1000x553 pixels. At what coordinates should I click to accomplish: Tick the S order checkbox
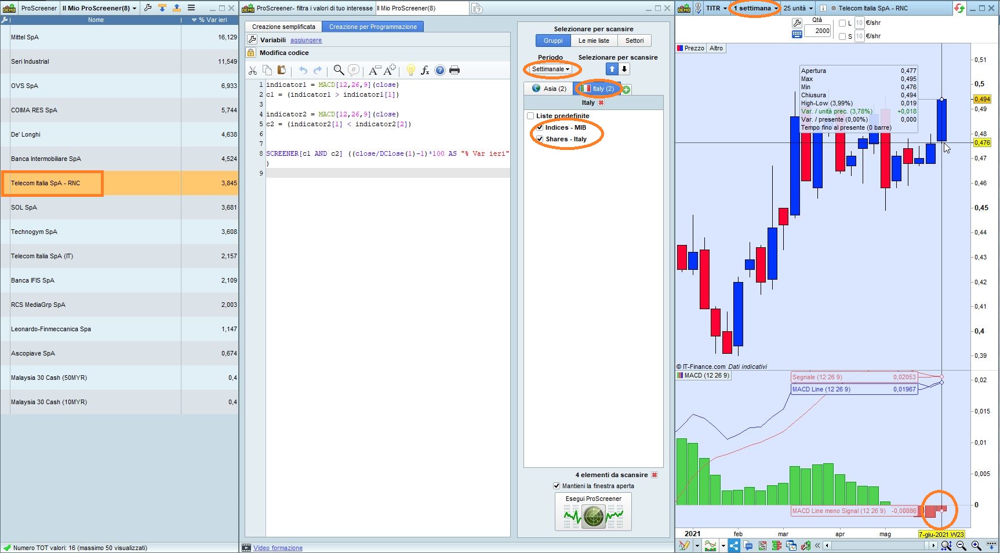pyautogui.click(x=842, y=36)
